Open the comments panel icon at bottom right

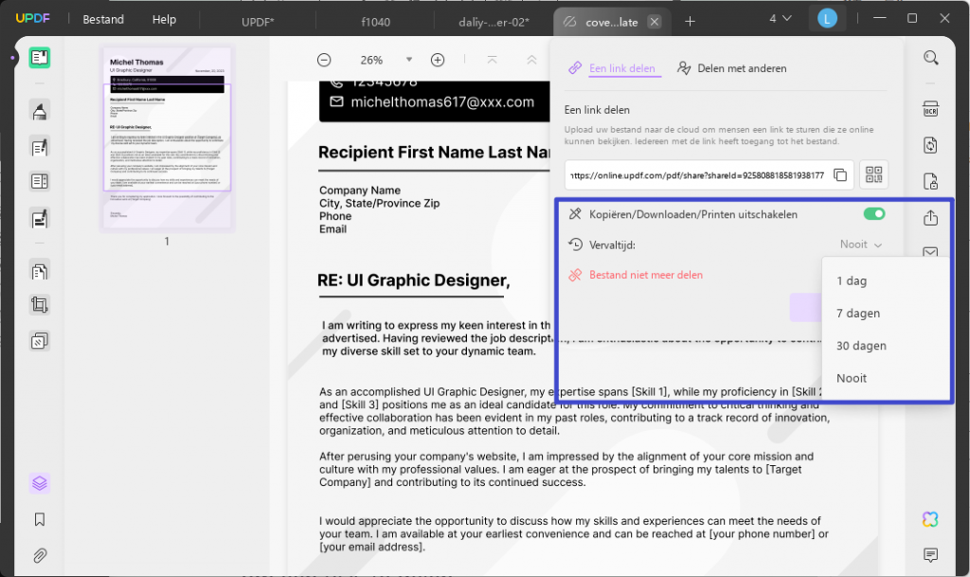(x=930, y=555)
